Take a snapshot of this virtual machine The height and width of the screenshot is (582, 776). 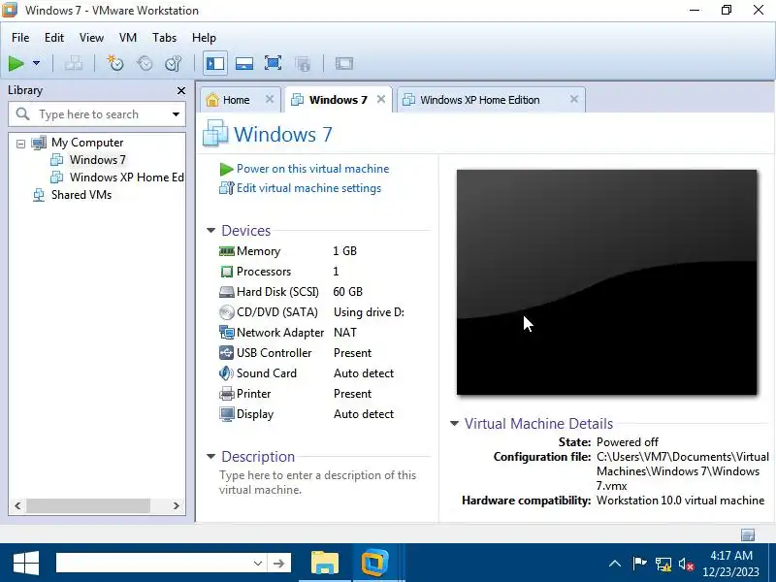[115, 63]
